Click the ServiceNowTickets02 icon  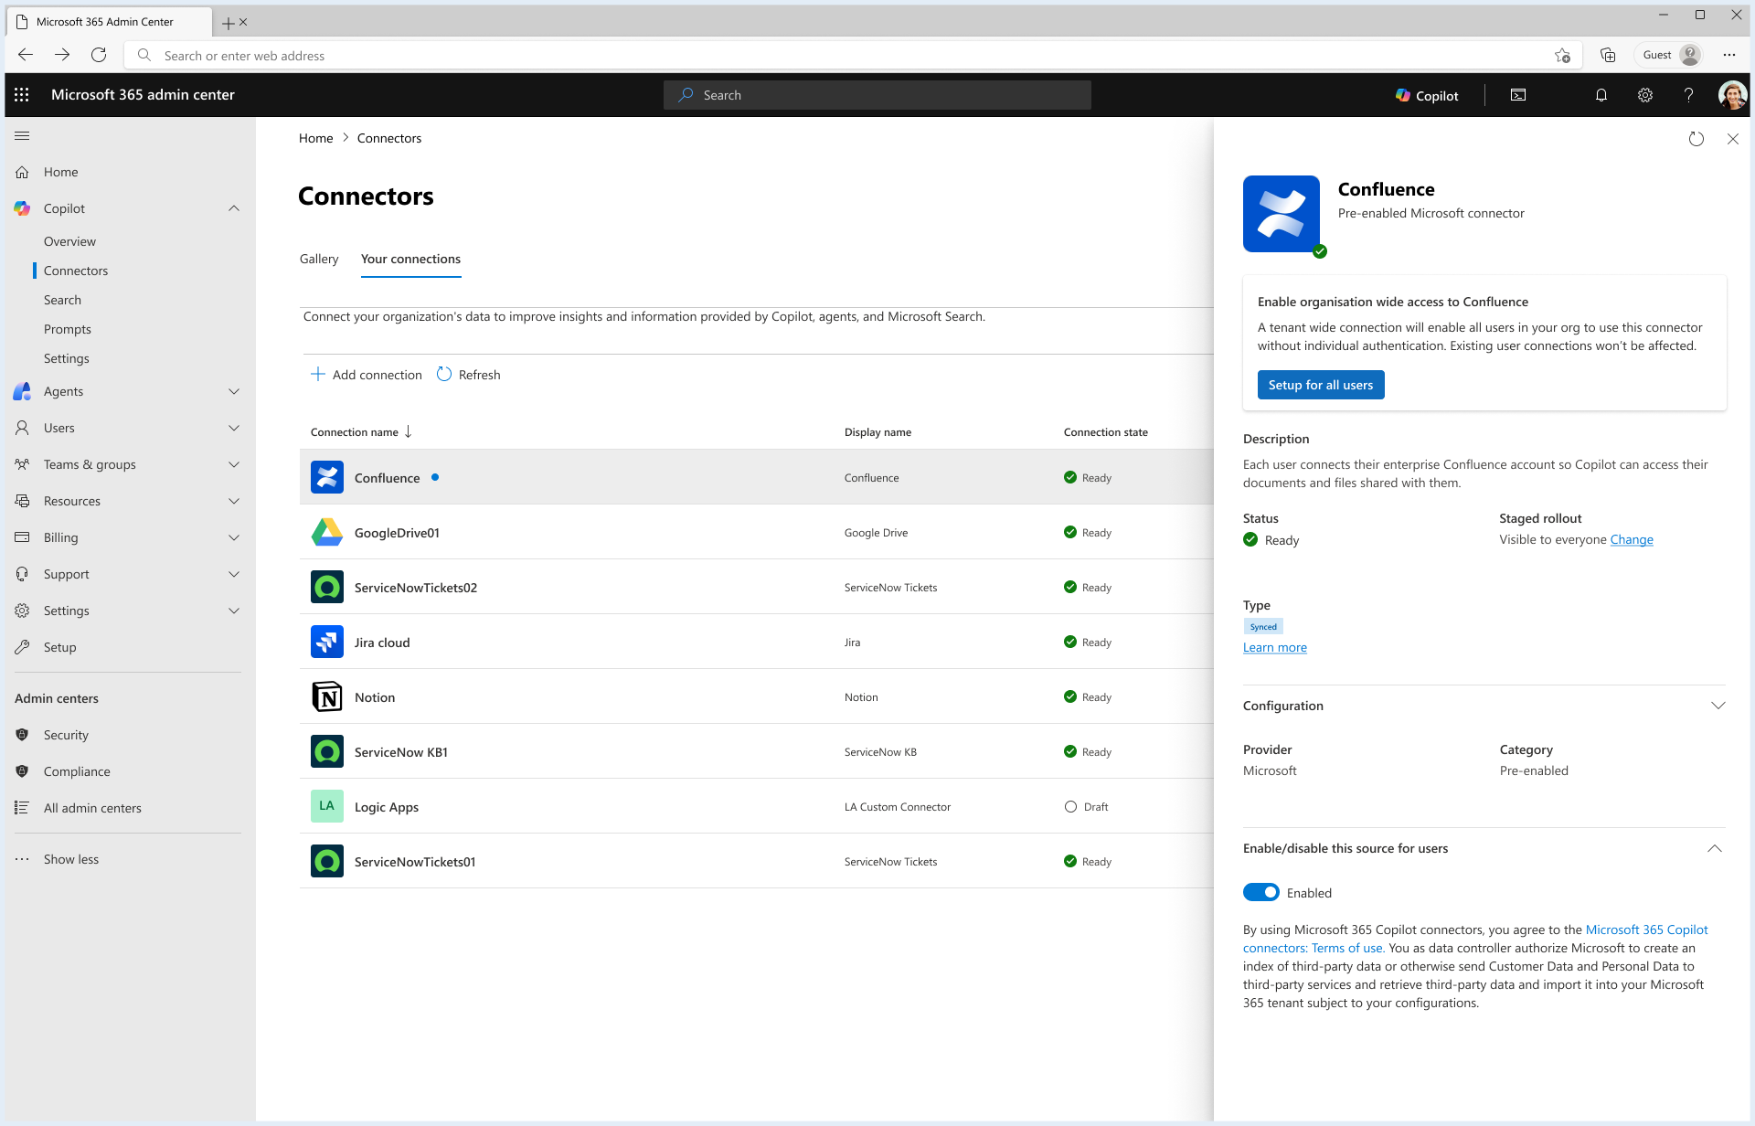pos(327,587)
